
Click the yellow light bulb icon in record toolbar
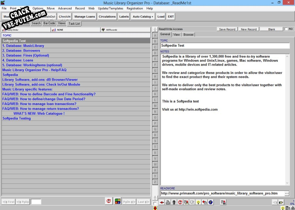pos(198,202)
